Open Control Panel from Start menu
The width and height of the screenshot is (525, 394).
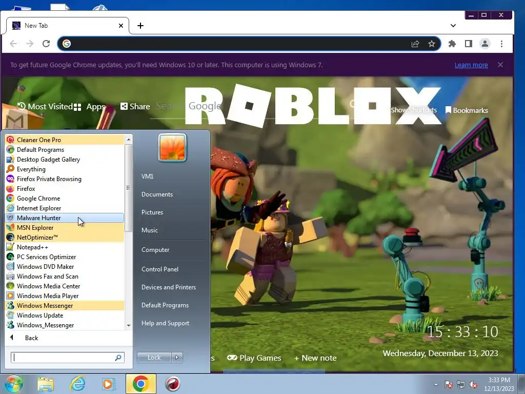(x=160, y=269)
